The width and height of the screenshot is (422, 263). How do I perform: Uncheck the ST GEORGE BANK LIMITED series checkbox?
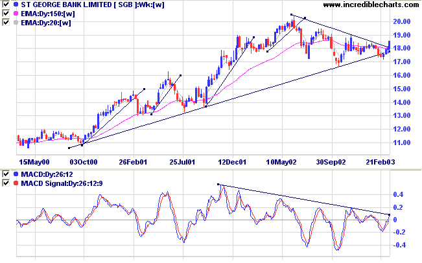6,5
